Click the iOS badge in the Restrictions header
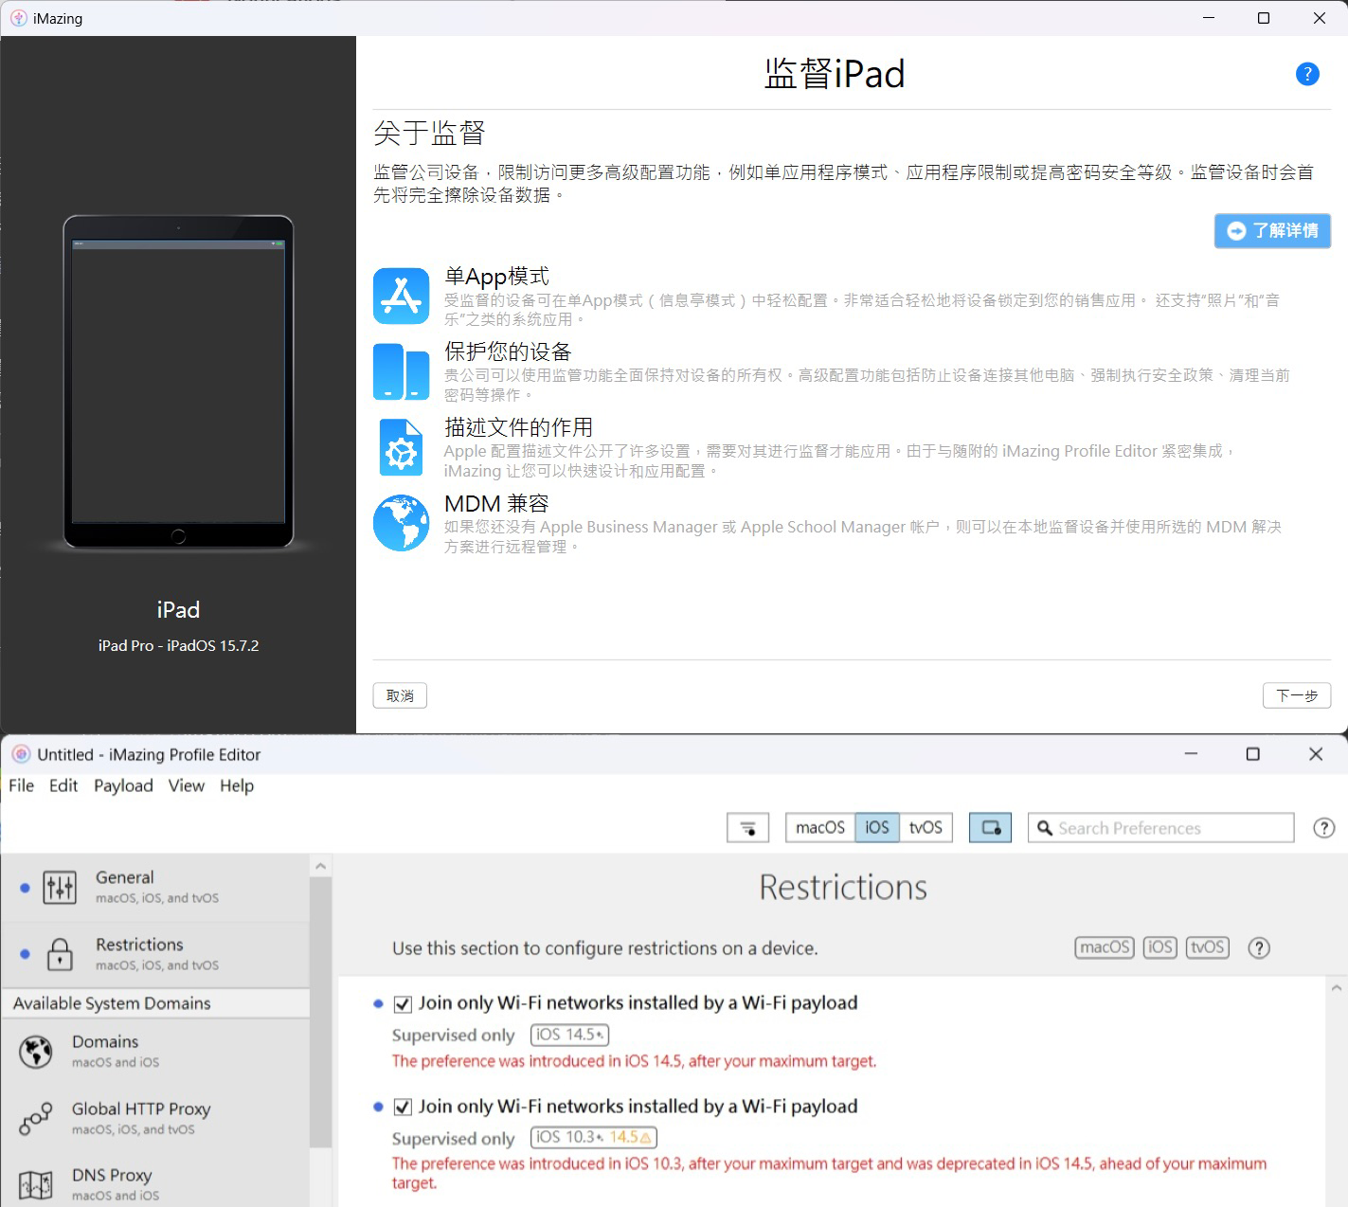 [1160, 947]
